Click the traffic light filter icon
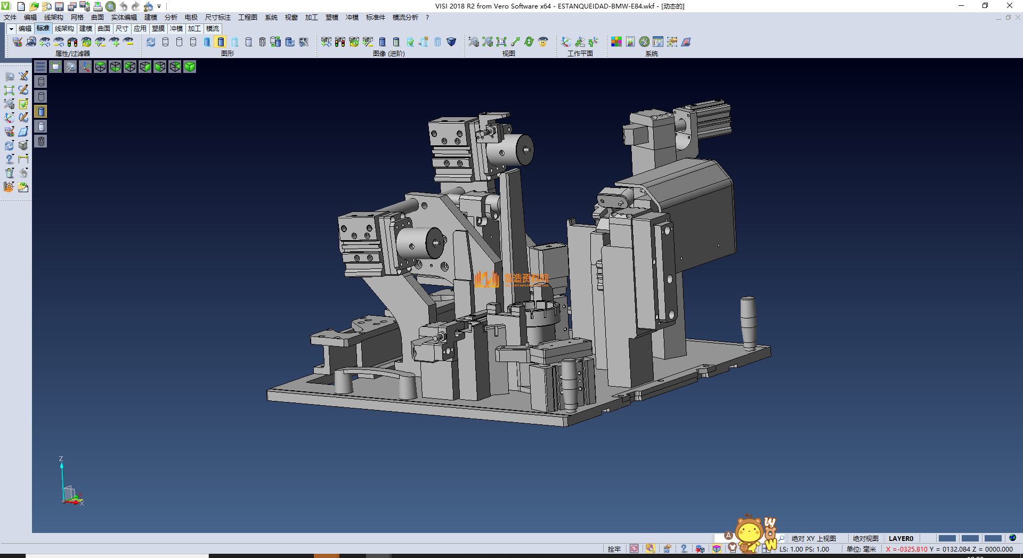Image resolution: width=1023 pixels, height=558 pixels. coord(72,42)
